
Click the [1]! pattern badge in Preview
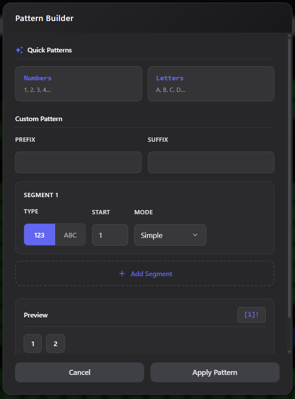coord(251,315)
